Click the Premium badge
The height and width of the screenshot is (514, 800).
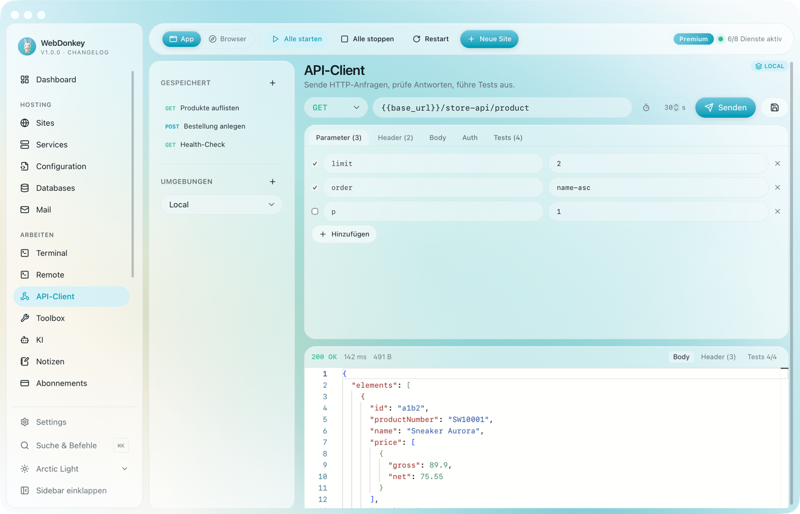point(694,39)
